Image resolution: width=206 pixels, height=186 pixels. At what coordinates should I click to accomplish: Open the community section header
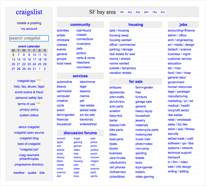80,24
